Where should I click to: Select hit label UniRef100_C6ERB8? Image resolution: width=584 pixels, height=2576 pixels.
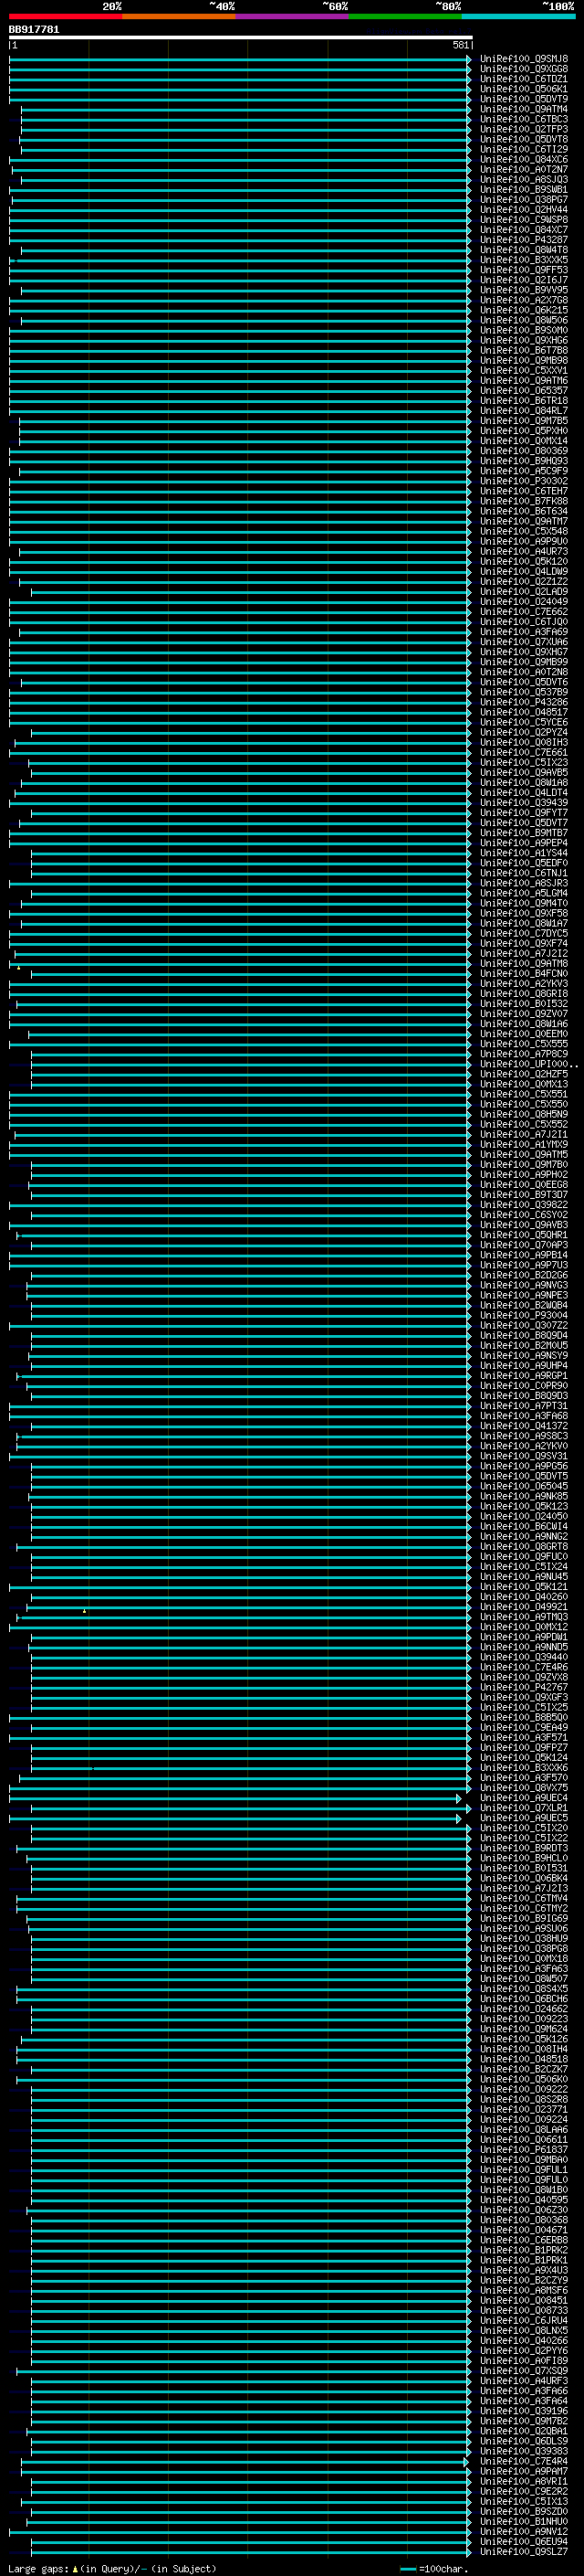click(524, 2240)
